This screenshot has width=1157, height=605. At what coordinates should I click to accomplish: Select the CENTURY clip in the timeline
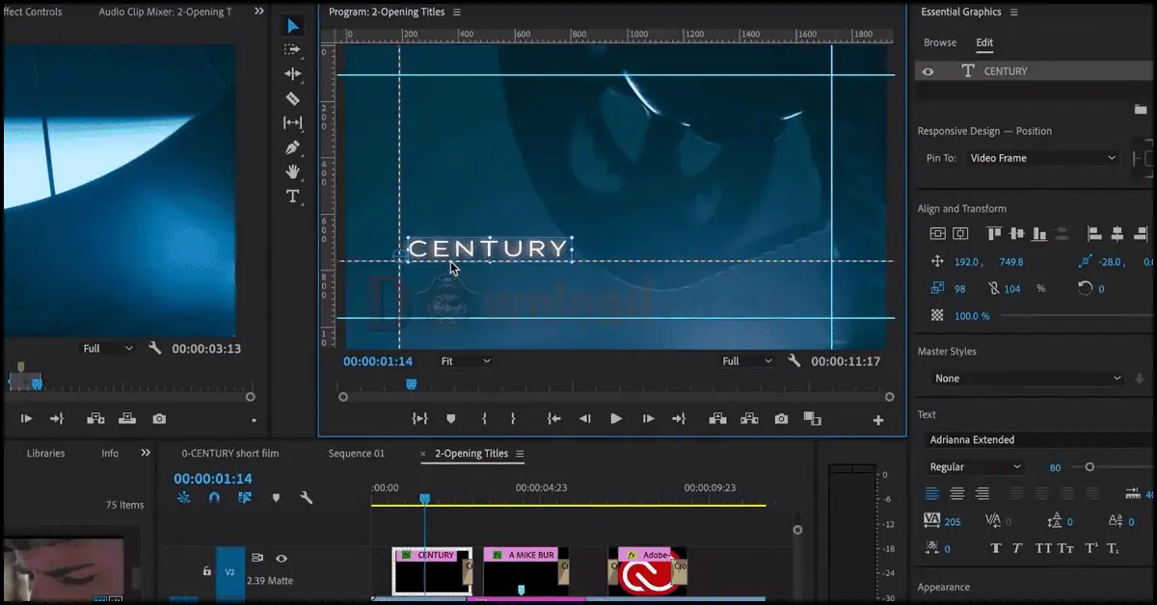(431, 568)
